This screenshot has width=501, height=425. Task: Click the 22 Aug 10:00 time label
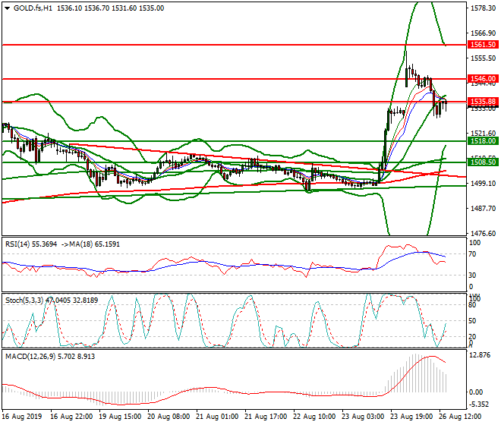tap(314, 417)
